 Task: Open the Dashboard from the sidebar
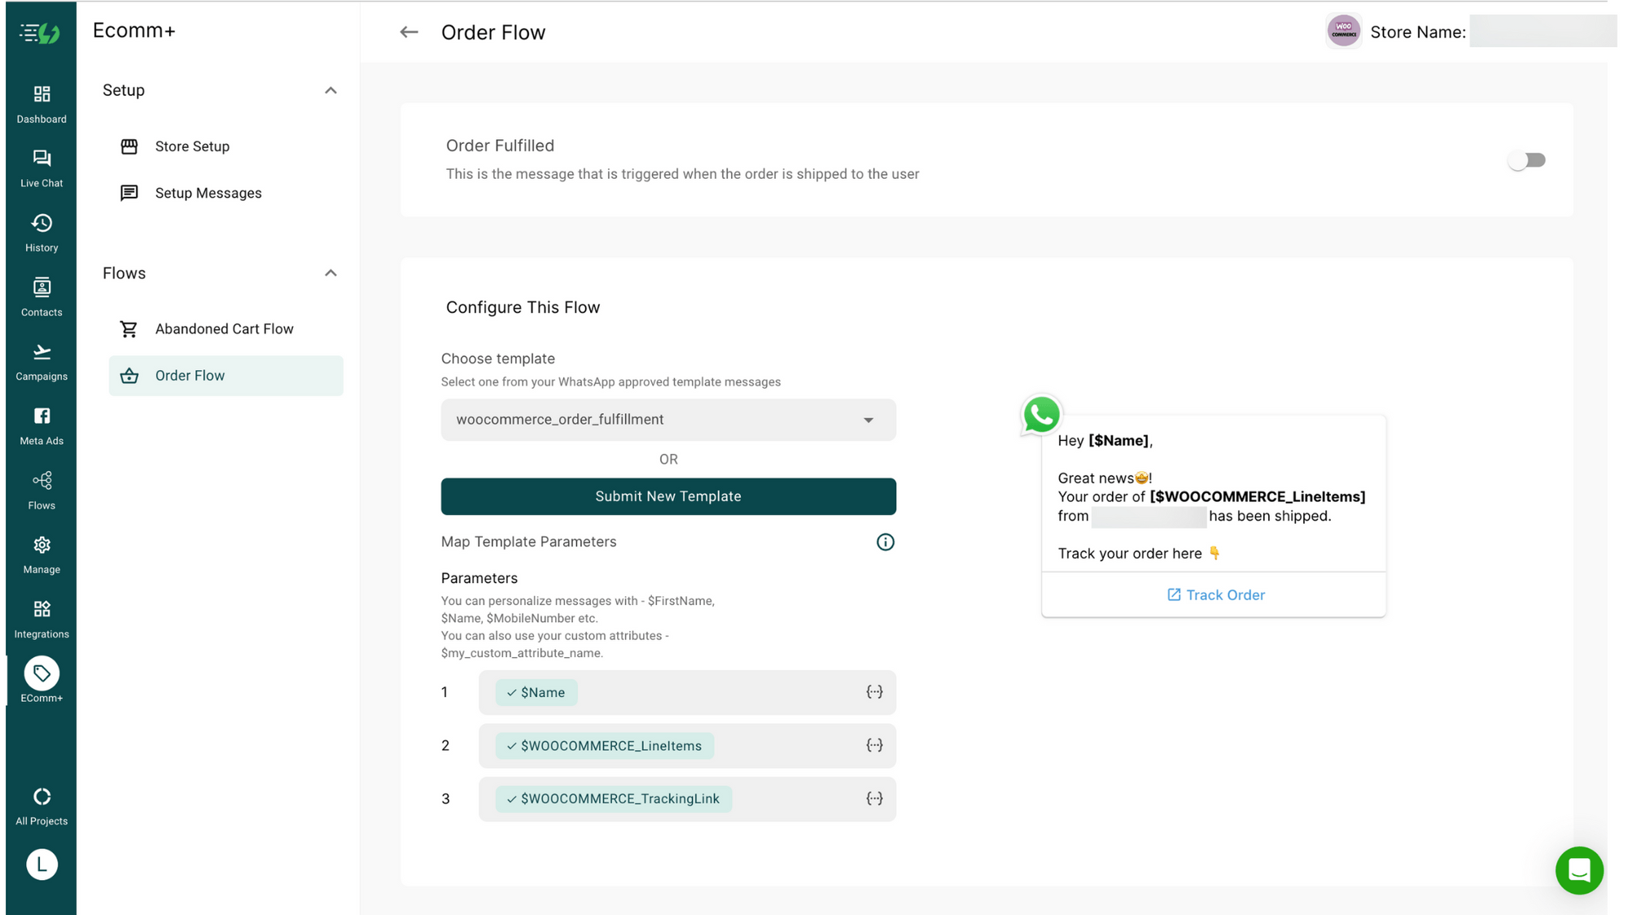point(41,101)
